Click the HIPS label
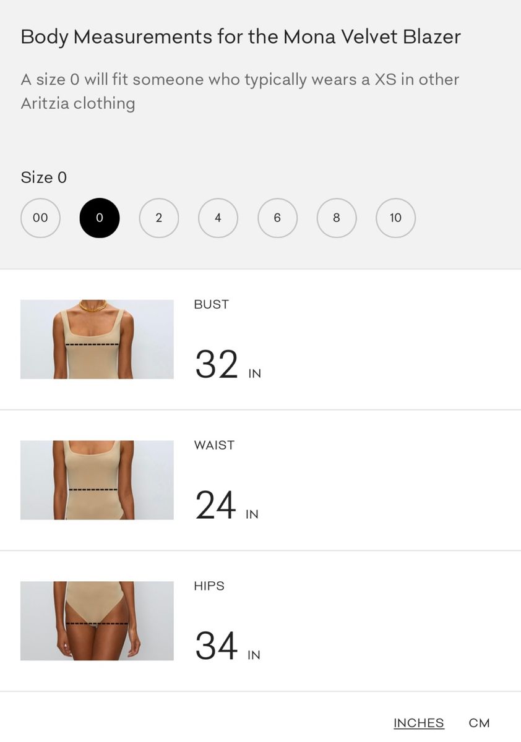 209,586
